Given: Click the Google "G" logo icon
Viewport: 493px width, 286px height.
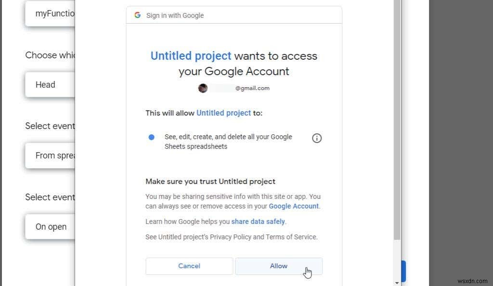Looking at the screenshot, I should point(137,14).
